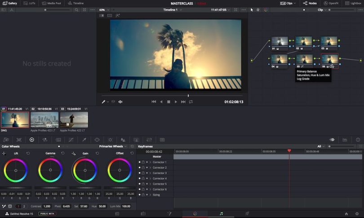Select clip 02 thumbnail in timeline

pyautogui.click(x=44, y=120)
